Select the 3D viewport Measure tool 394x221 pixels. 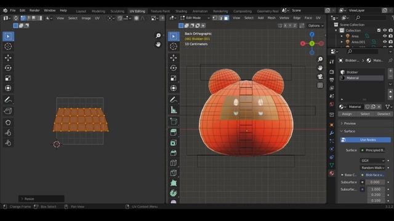(174, 110)
